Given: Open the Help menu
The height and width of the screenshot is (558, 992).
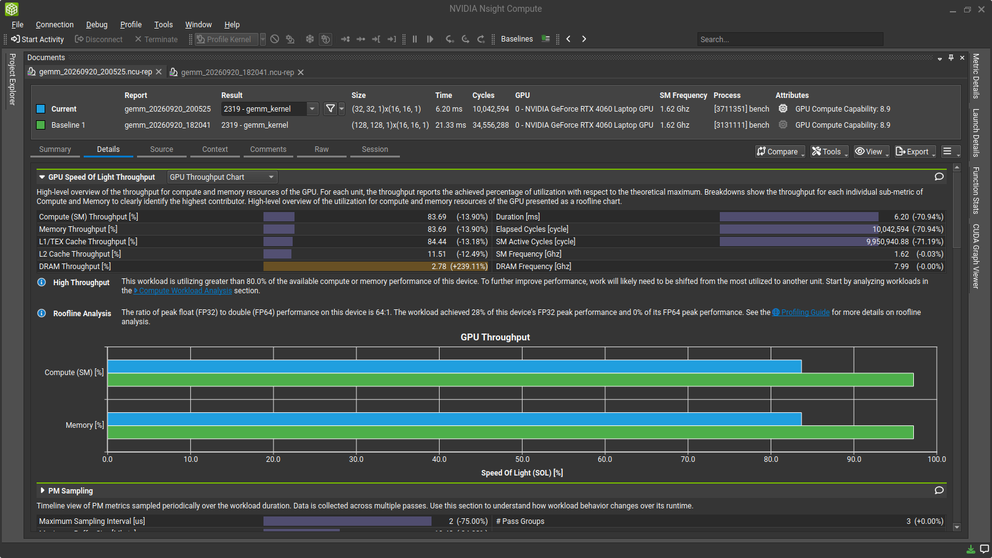Looking at the screenshot, I should pyautogui.click(x=232, y=25).
